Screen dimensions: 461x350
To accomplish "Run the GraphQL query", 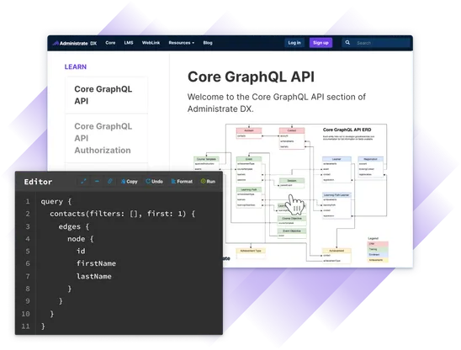I will 208,182.
